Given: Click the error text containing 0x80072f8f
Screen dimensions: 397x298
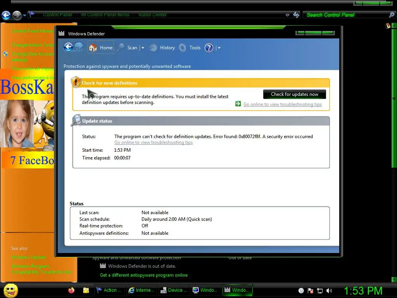Looking at the screenshot, I should point(214,137).
